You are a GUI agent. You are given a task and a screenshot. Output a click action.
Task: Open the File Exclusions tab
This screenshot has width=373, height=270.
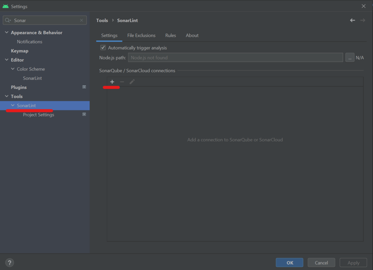141,35
